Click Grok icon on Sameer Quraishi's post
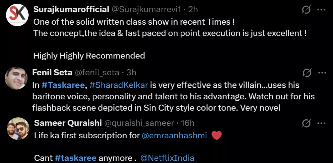The height and width of the screenshot is (163, 333). point(306,123)
